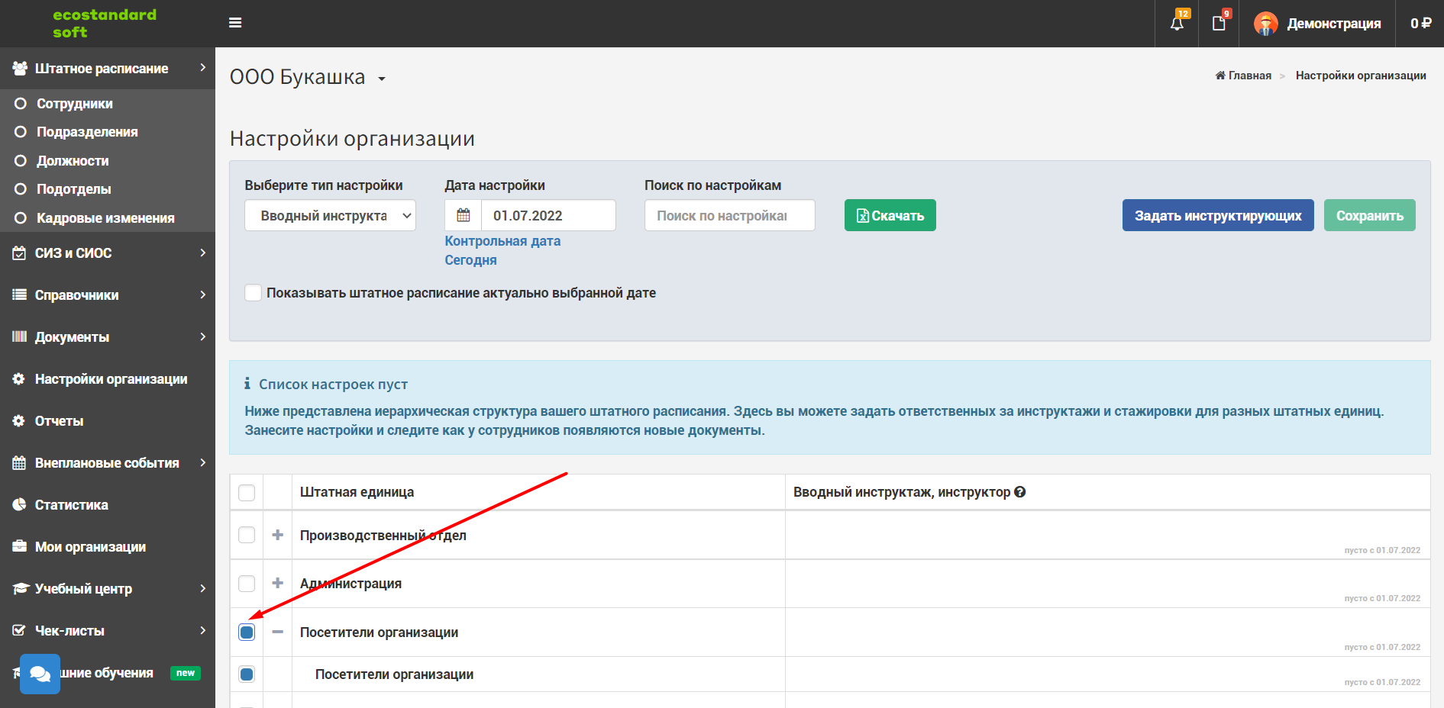Click the green Скачать button
The image size is (1444, 708).
pos(890,215)
